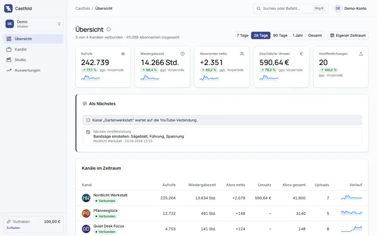Open the Quiet Desk Focus channel
The width and height of the screenshot is (377, 236).
(x=109, y=226)
